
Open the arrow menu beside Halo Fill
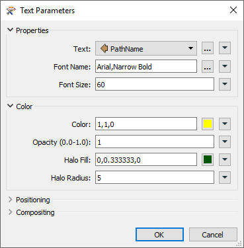225,159
